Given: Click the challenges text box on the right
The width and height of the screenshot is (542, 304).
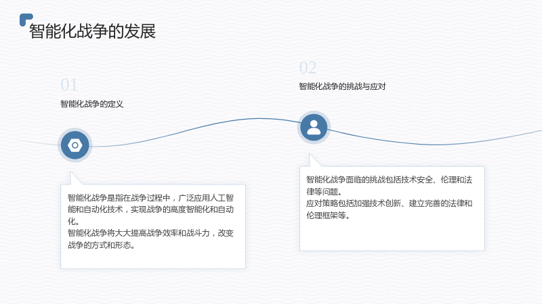Looking at the screenshot, I should (392, 209).
